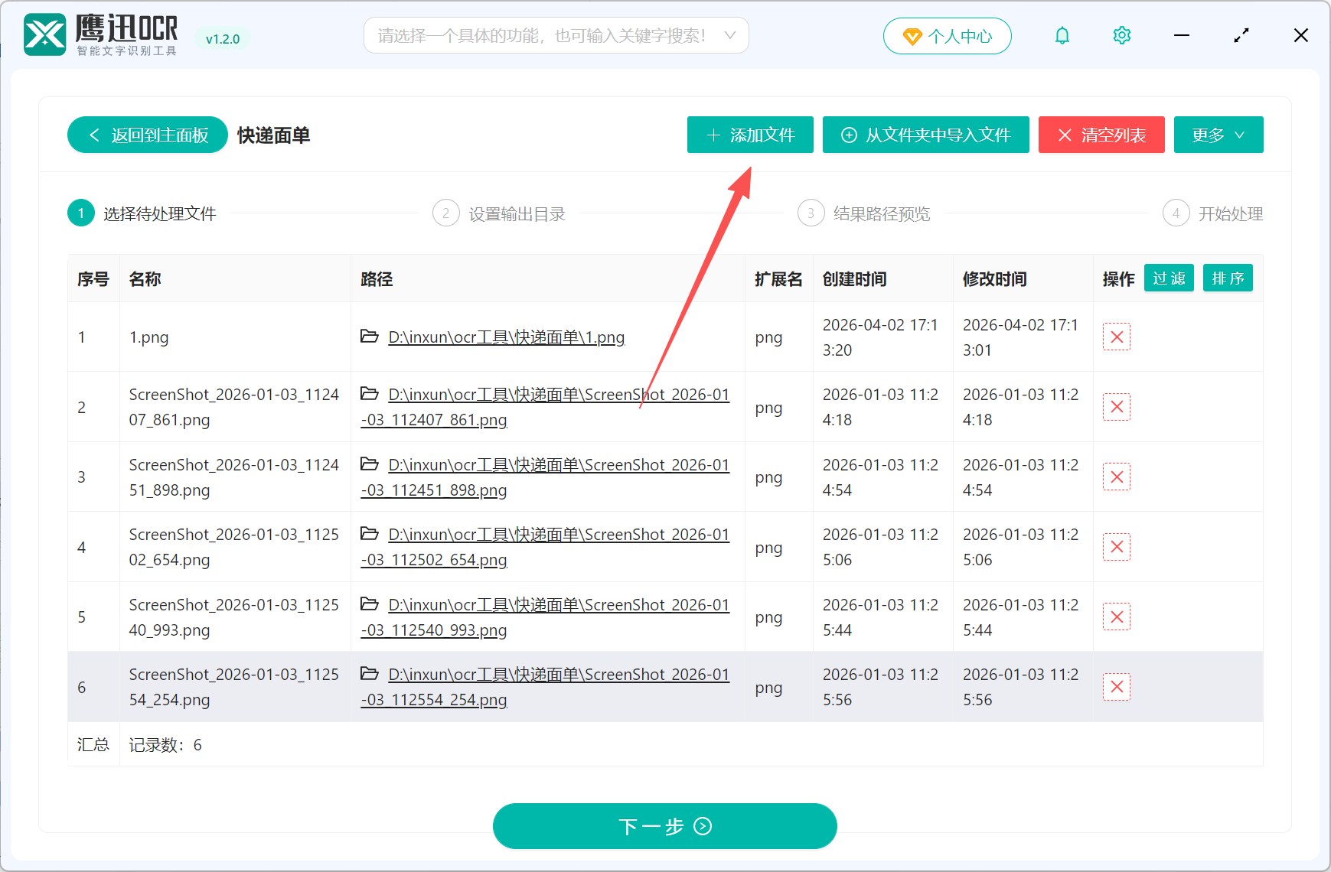Open the notification bell icon
Image resolution: width=1331 pixels, height=872 pixels.
tap(1062, 35)
